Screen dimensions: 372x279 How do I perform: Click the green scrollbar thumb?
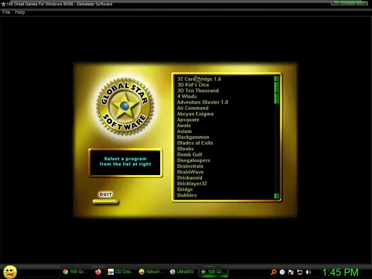click(x=276, y=93)
